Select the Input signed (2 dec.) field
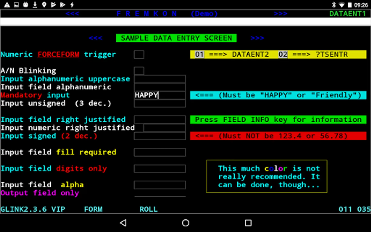Viewport: 371px width, 232px height. 160,136
